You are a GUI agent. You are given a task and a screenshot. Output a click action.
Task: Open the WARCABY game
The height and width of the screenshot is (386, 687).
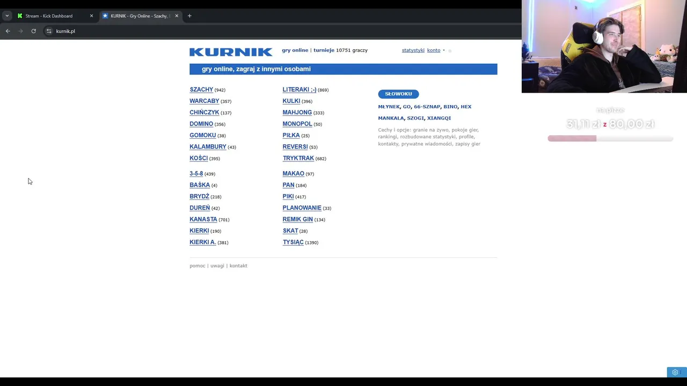pyautogui.click(x=204, y=101)
